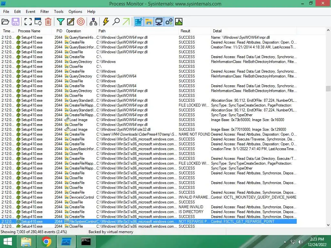
Task: Open event properties via the lightning bolt icon
Action: pos(106,22)
